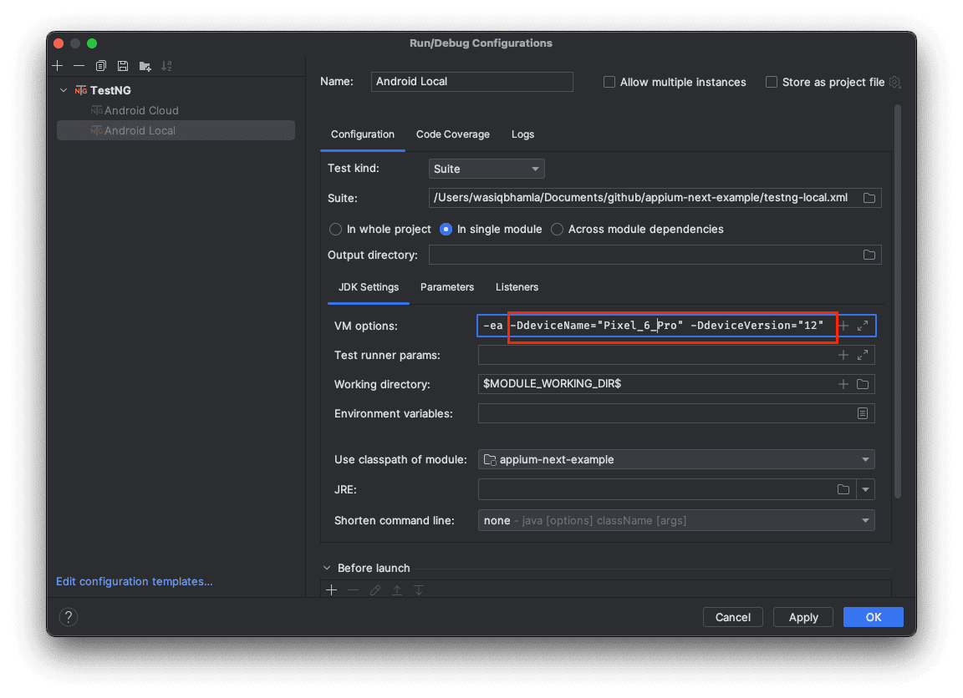Copy the selected configuration

[x=101, y=66]
